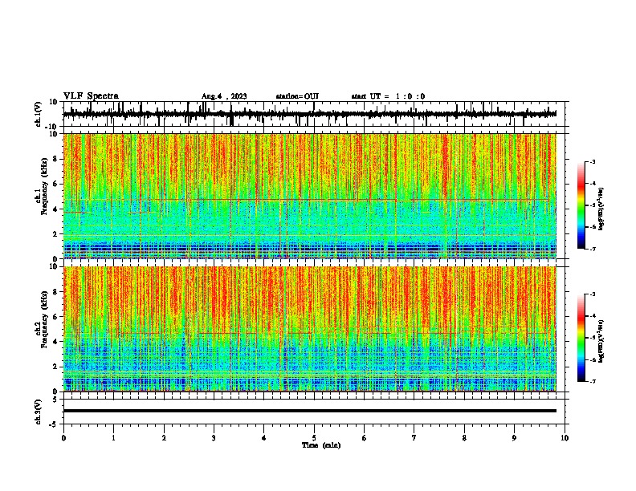This screenshot has width=636, height=491.
Task: Click the "9" tick label on the Time axis
Action: click(514, 438)
